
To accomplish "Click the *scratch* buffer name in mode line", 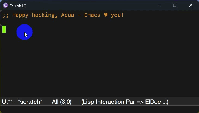I will click(x=30, y=102).
